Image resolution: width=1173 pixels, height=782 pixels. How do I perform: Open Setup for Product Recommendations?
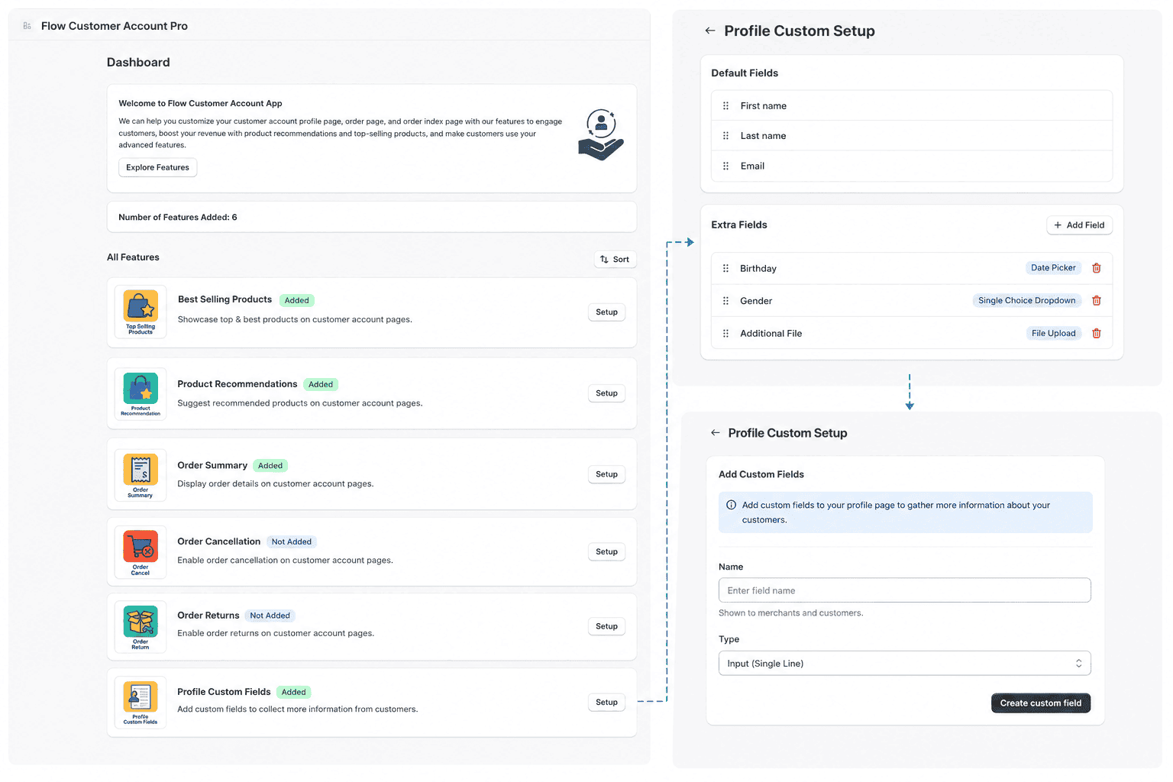point(606,393)
